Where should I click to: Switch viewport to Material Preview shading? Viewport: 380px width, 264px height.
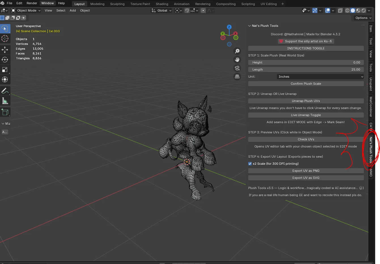pyautogui.click(x=358, y=10)
